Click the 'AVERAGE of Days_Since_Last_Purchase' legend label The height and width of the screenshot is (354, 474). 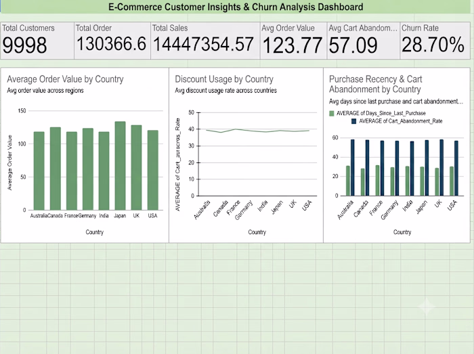tap(381, 113)
